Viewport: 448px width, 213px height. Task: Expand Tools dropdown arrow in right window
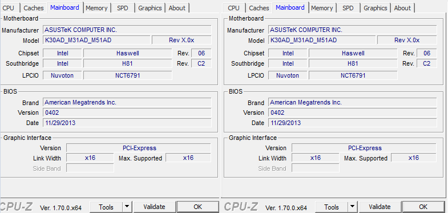[353, 207]
